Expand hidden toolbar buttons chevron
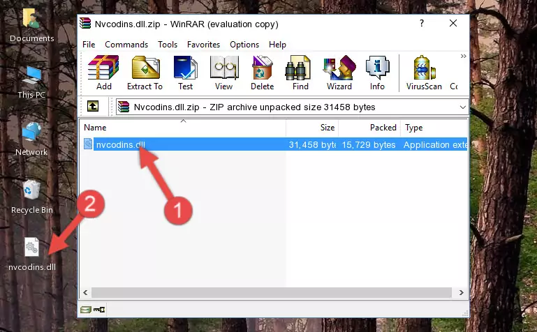 pyautogui.click(x=464, y=56)
